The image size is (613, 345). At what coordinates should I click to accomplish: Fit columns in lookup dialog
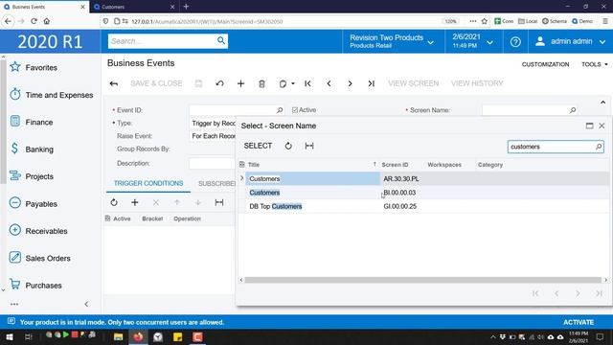click(309, 146)
